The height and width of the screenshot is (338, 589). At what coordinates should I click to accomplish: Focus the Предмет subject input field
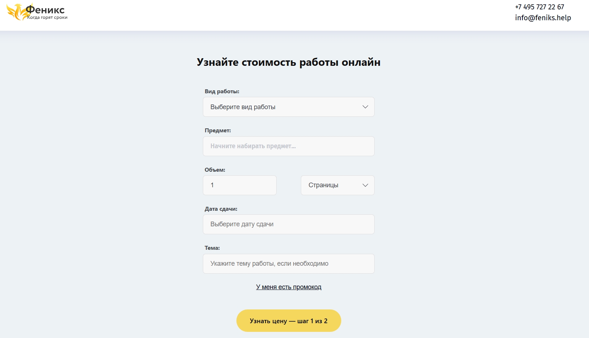[x=288, y=146]
